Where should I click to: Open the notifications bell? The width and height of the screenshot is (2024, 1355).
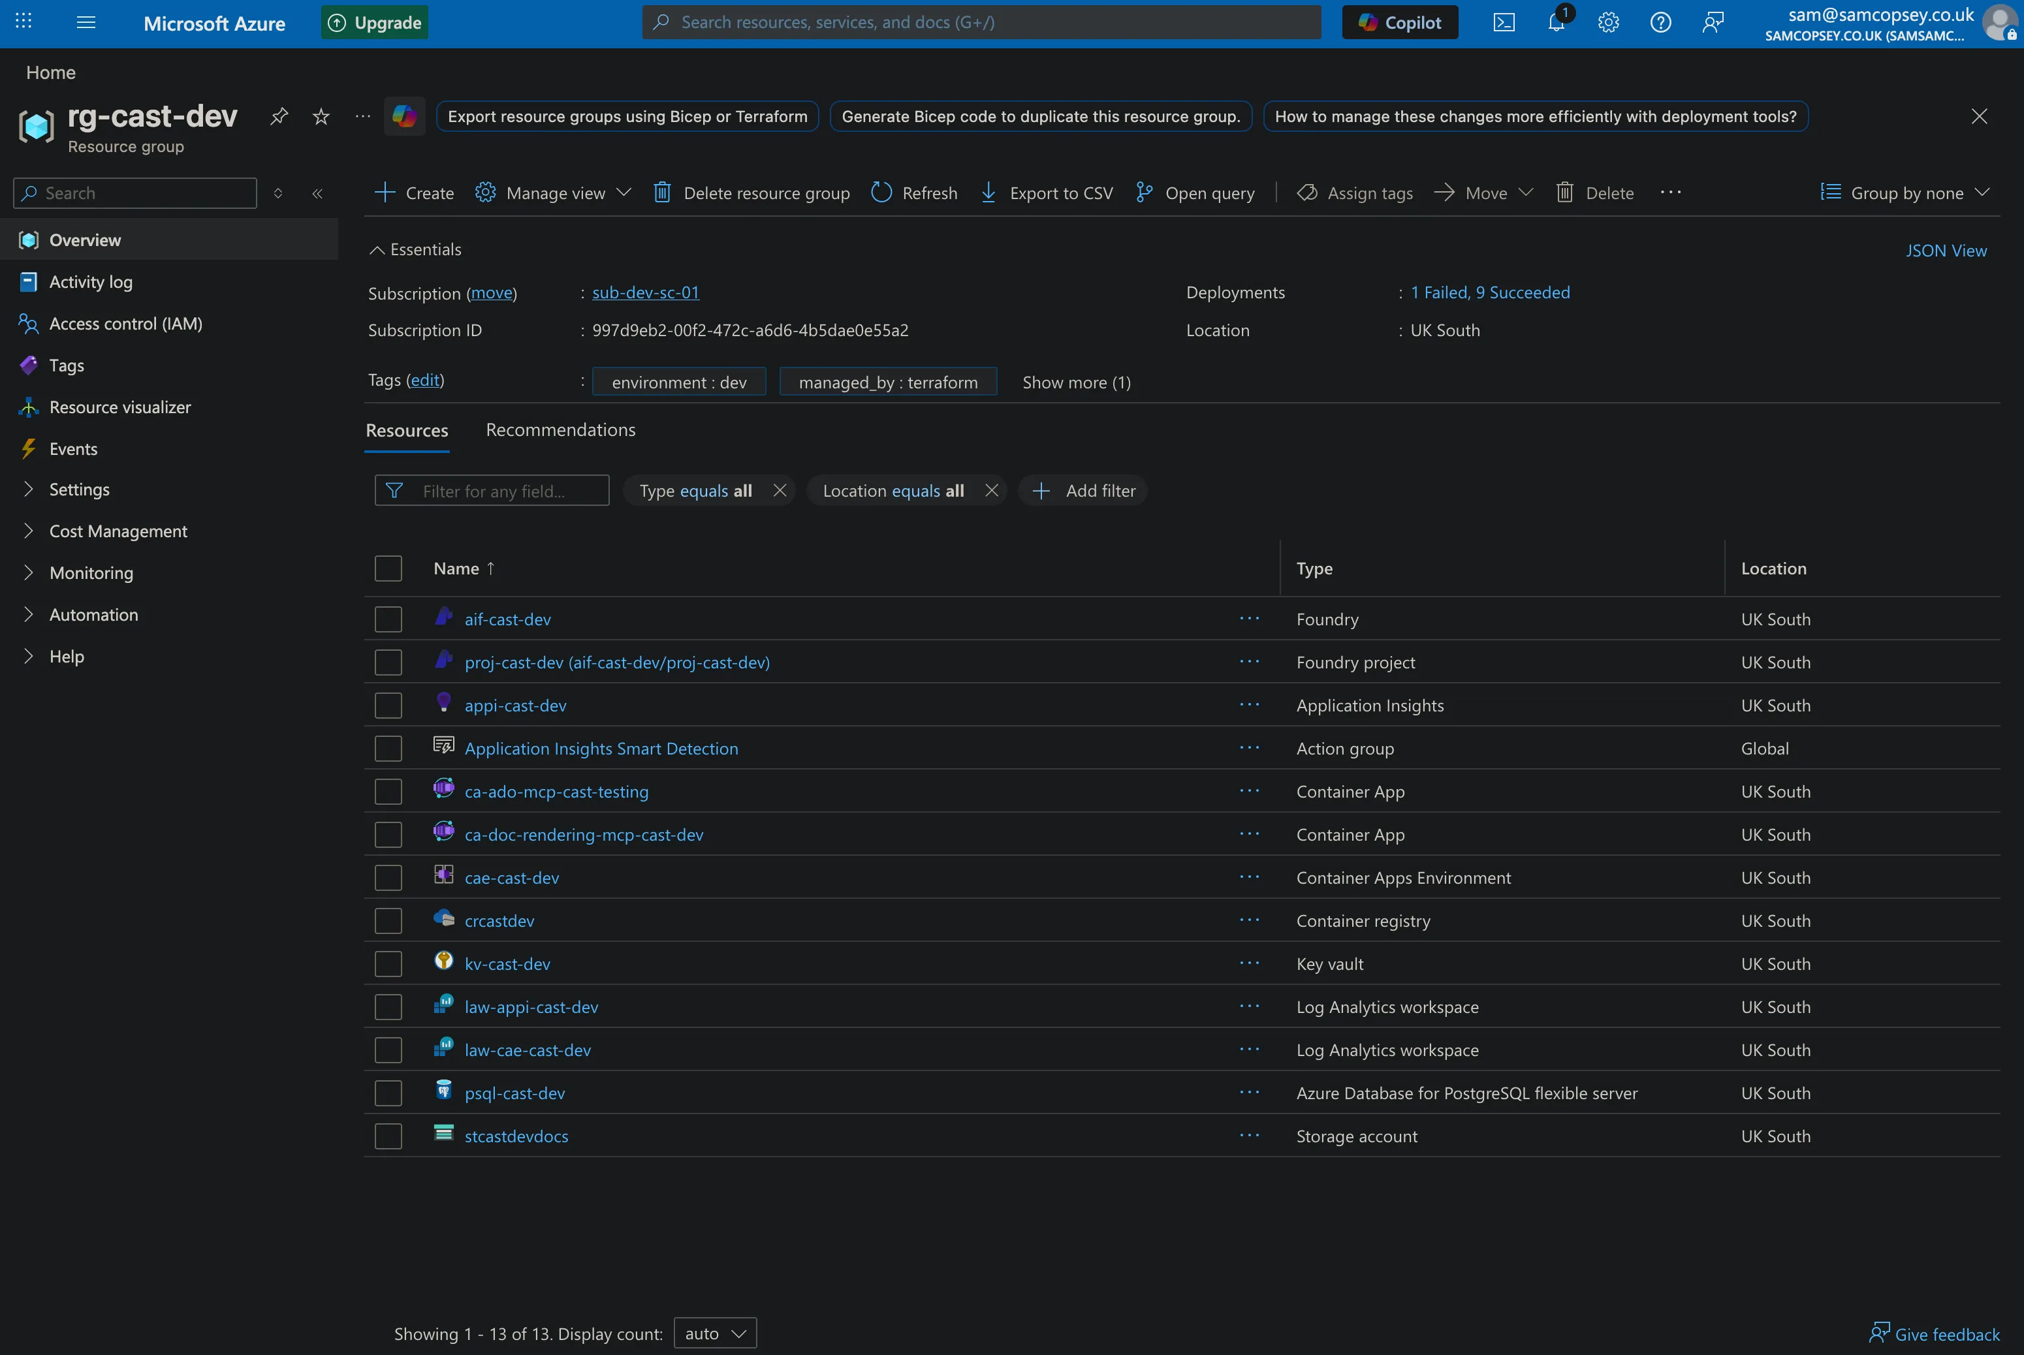pos(1556,22)
